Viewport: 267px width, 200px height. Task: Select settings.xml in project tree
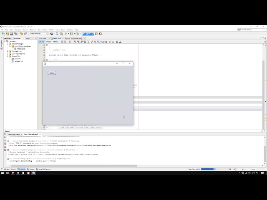tap(19, 61)
